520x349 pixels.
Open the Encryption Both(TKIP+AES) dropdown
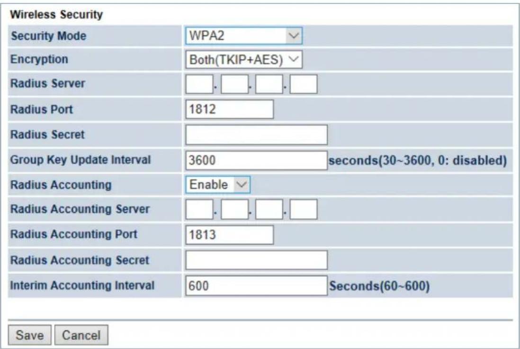point(244,60)
